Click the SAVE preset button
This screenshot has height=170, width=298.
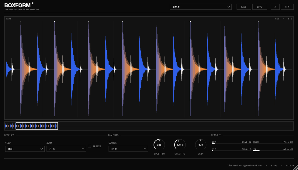pos(244,7)
